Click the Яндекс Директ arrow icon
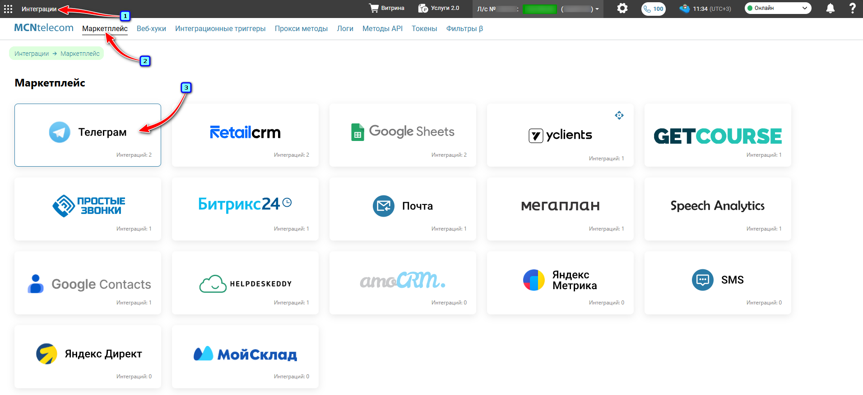Image resolution: width=863 pixels, height=395 pixels. [46, 354]
